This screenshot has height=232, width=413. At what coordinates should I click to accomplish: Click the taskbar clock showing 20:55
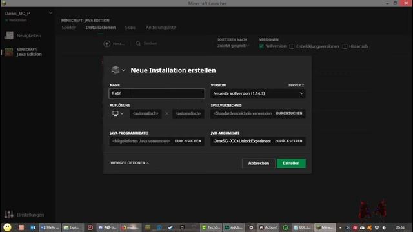[400, 227]
